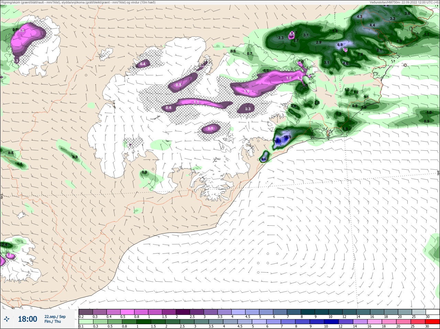Click the 'Fim./ Thu' weekday text
The height and width of the screenshot is (329, 440).
53,321
